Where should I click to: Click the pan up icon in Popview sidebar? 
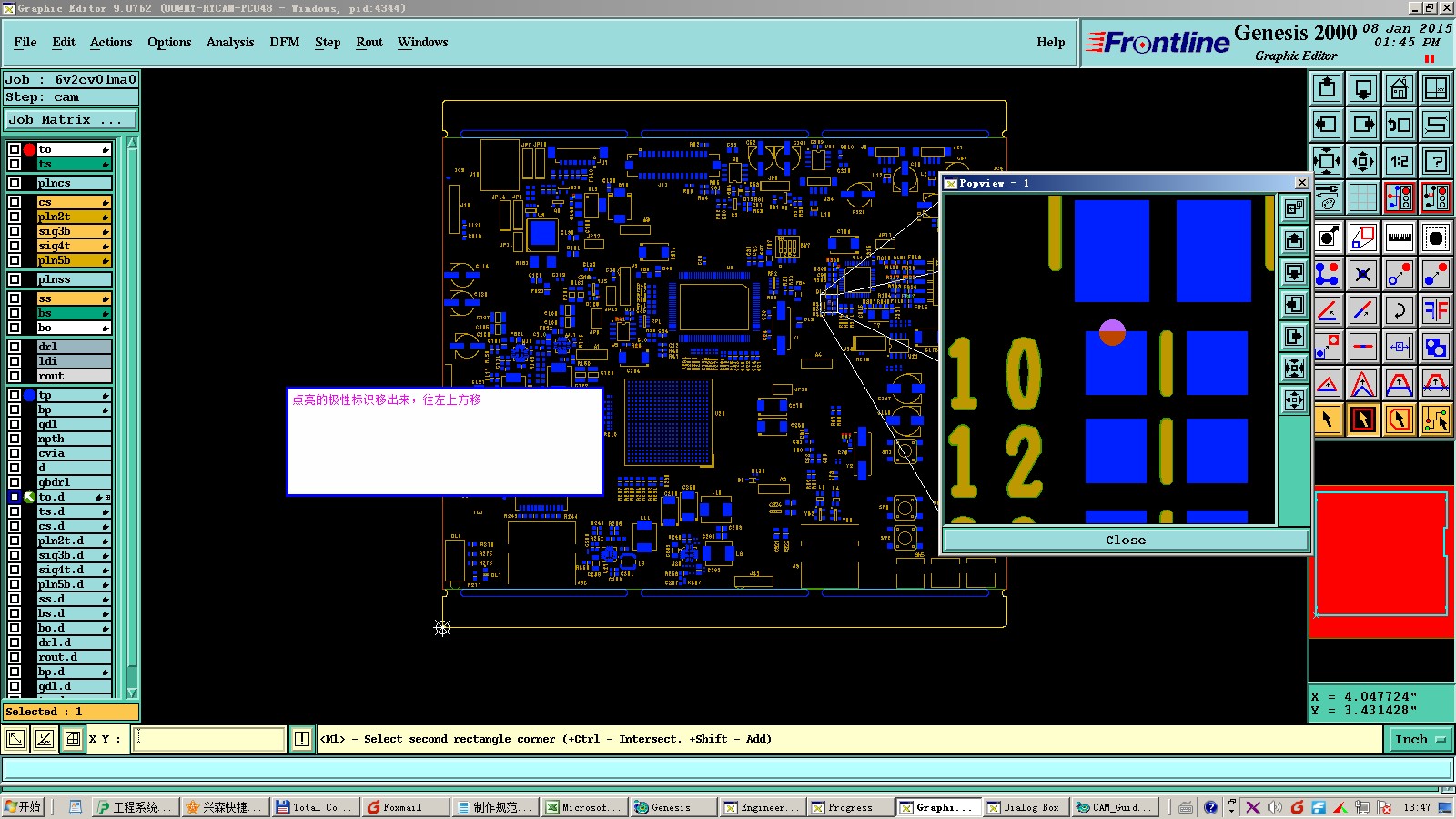point(1294,241)
